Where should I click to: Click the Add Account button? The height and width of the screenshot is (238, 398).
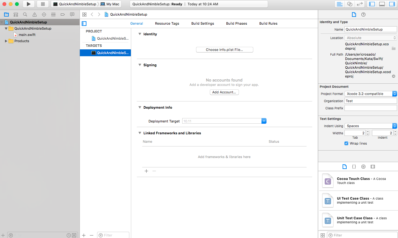[x=224, y=92]
